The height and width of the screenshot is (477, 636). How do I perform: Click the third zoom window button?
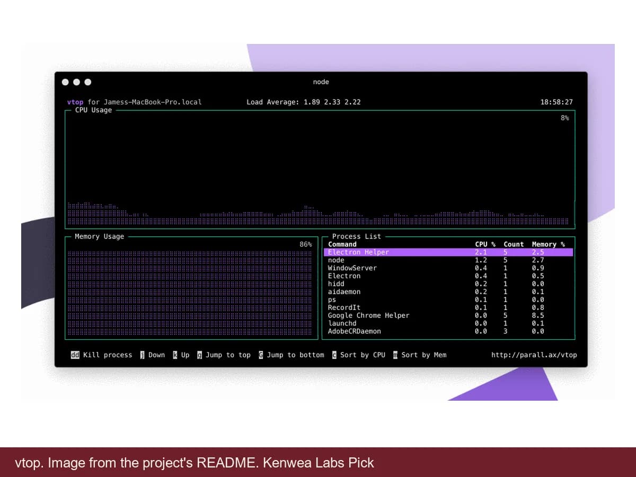(x=88, y=82)
